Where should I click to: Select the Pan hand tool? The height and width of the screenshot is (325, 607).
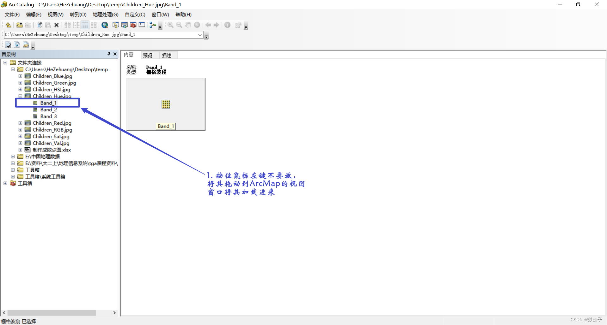pos(188,25)
